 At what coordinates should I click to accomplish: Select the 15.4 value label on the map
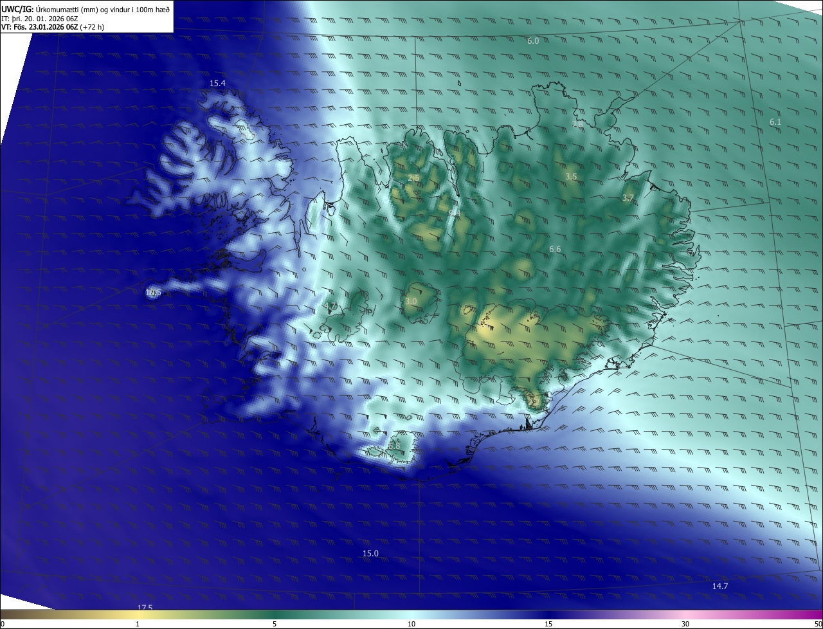[x=218, y=84]
